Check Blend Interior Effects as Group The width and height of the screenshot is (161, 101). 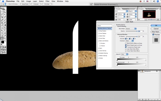point(126,43)
